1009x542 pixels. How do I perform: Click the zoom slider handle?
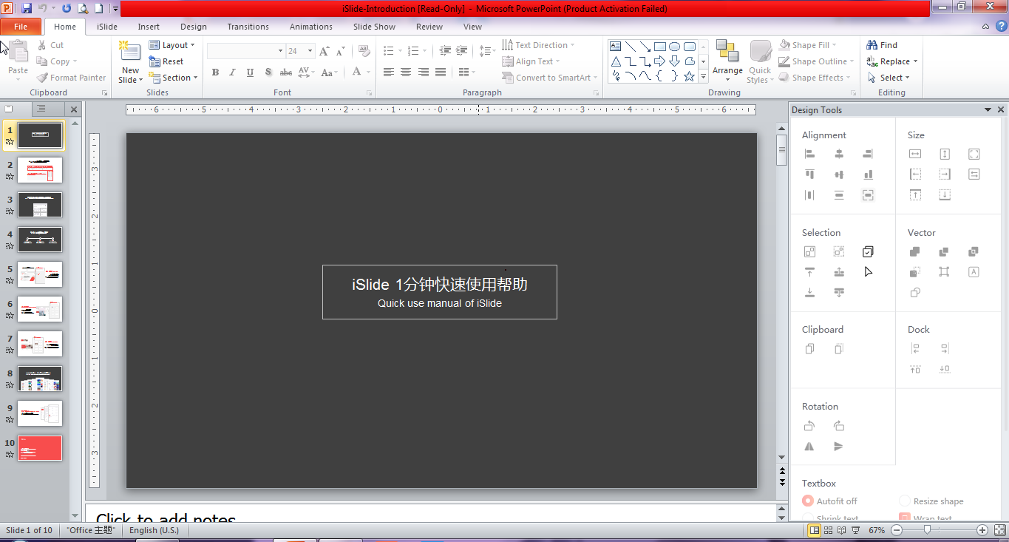pyautogui.click(x=927, y=530)
